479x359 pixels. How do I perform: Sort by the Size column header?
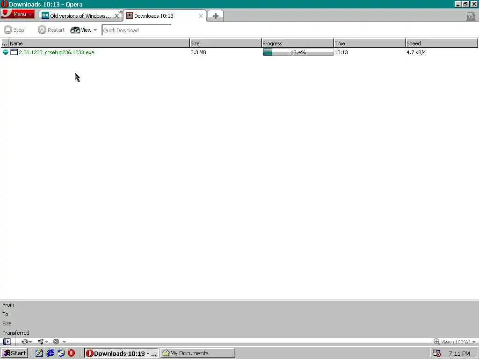(225, 43)
